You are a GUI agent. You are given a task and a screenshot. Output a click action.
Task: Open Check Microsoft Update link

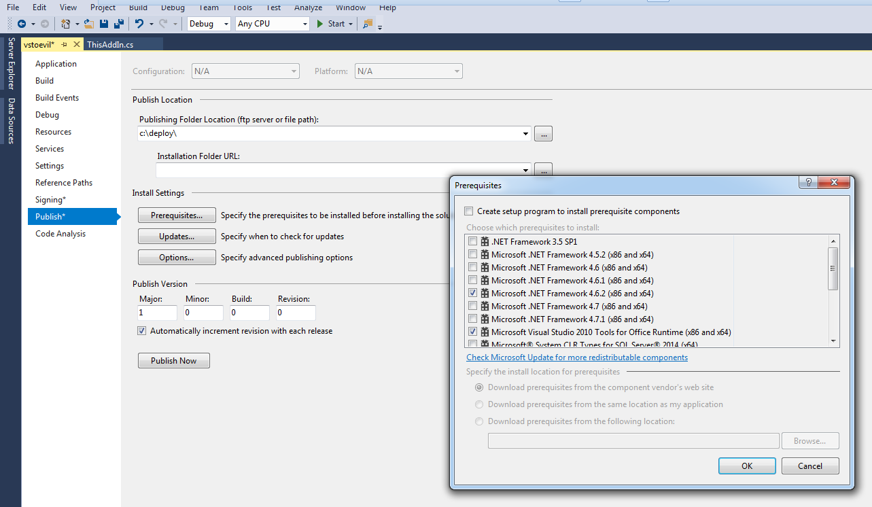point(577,357)
